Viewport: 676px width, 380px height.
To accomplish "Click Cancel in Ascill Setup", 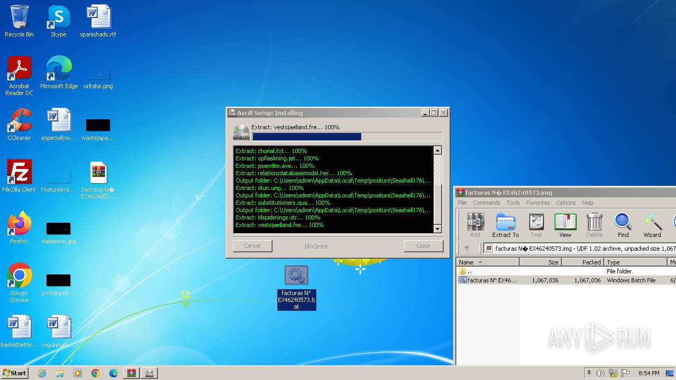I will 252,246.
